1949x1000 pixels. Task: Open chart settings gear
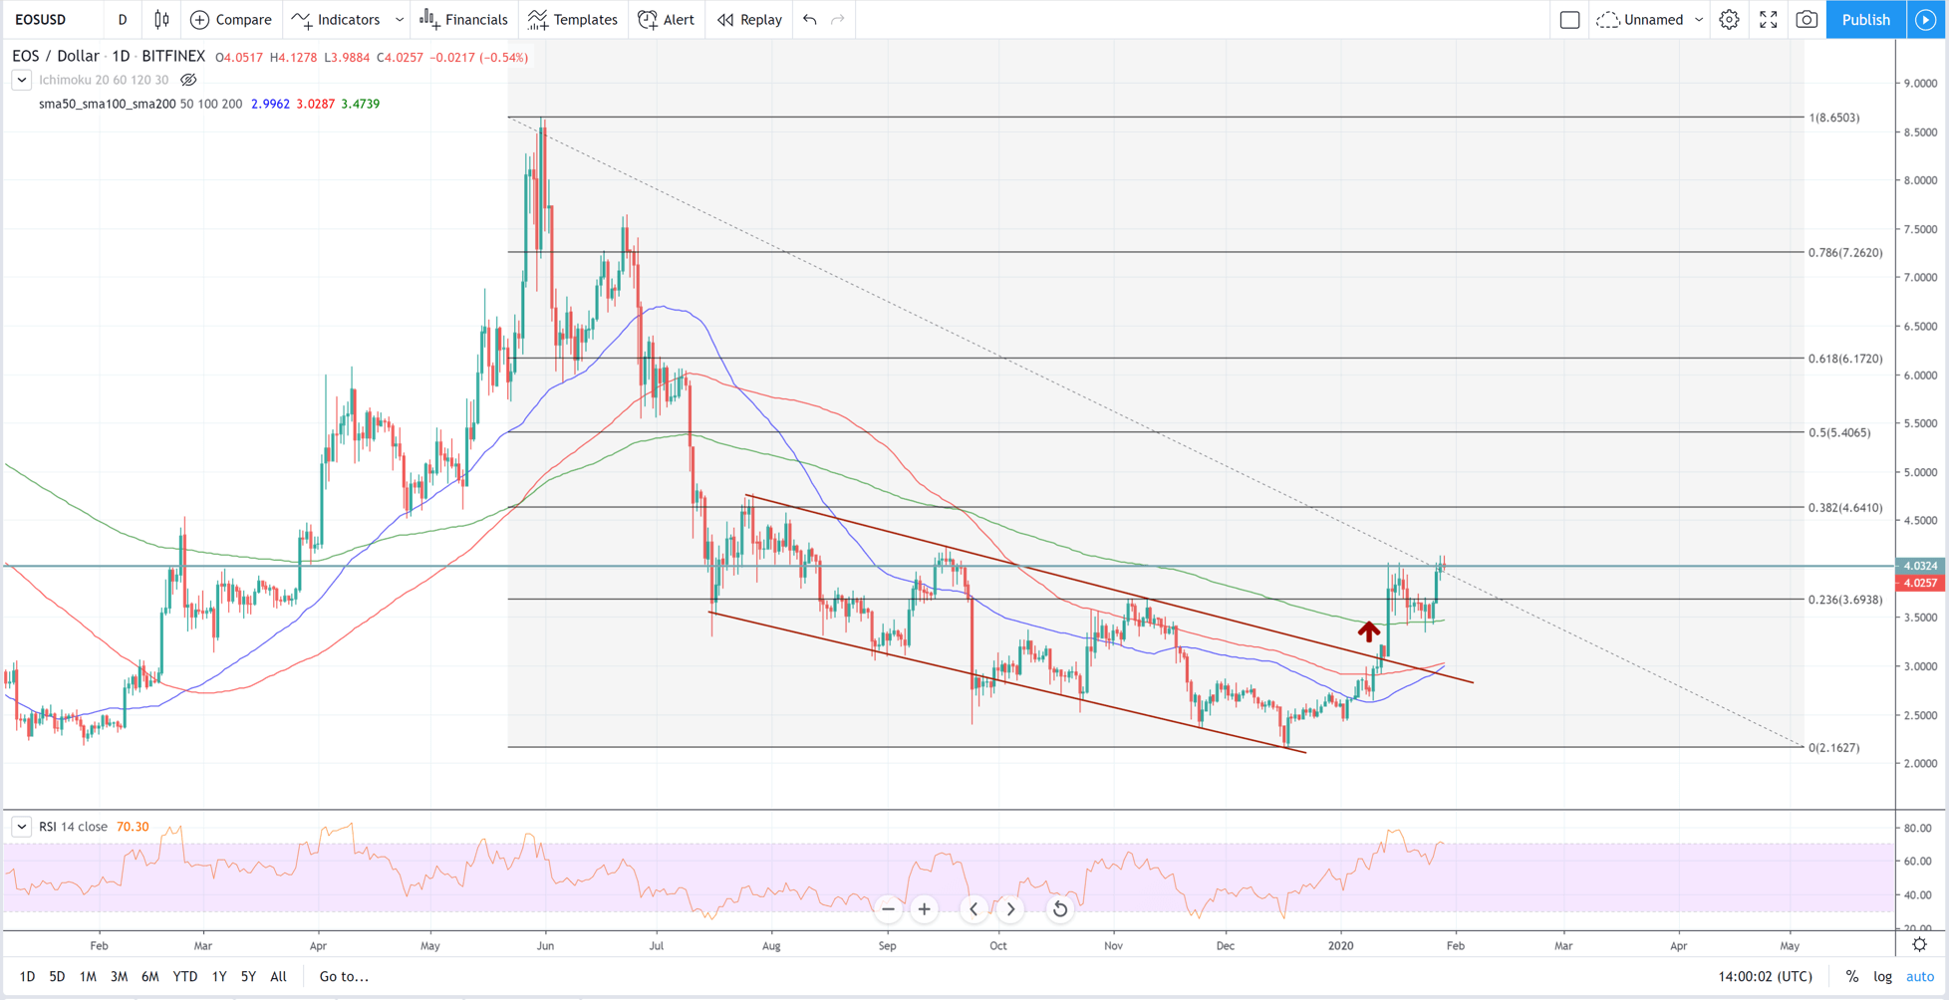point(1730,20)
